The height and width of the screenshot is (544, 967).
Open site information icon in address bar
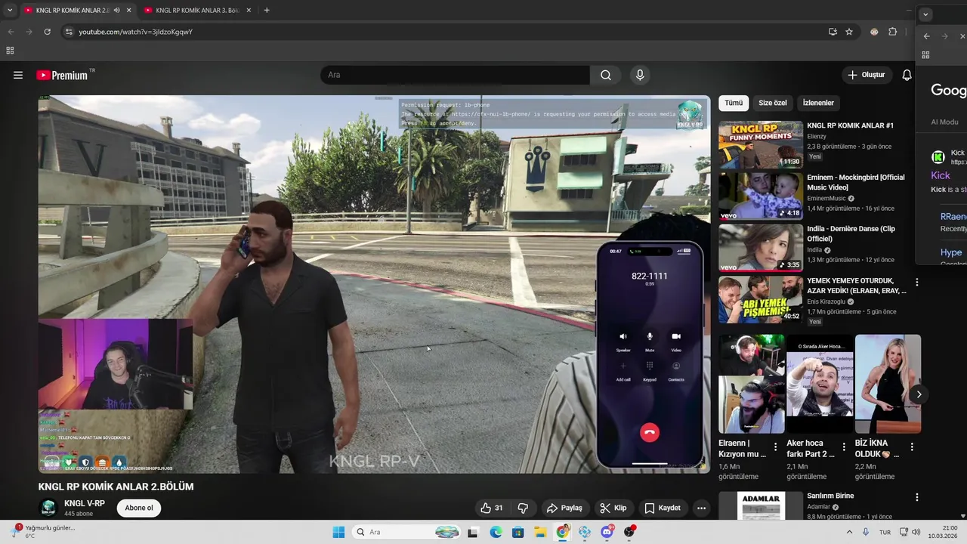pos(68,32)
